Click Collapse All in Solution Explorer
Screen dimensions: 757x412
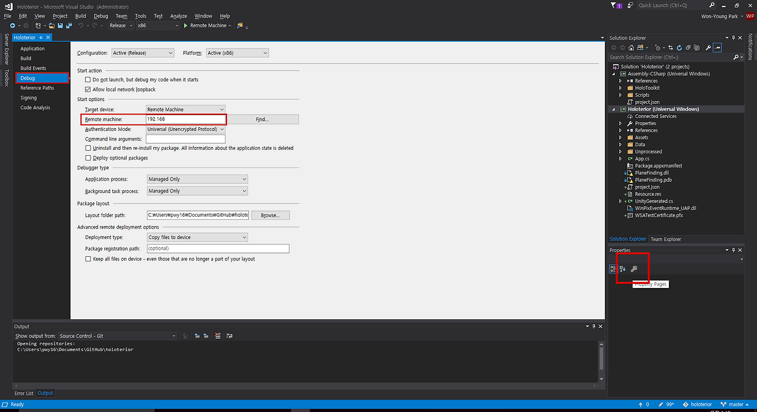688,47
